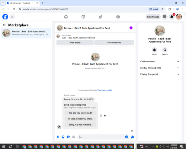Open the purple conversation information icon

131,28
